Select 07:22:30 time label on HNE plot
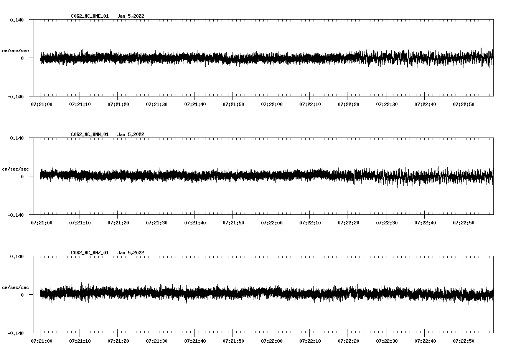The image size is (521, 355). [x=387, y=104]
